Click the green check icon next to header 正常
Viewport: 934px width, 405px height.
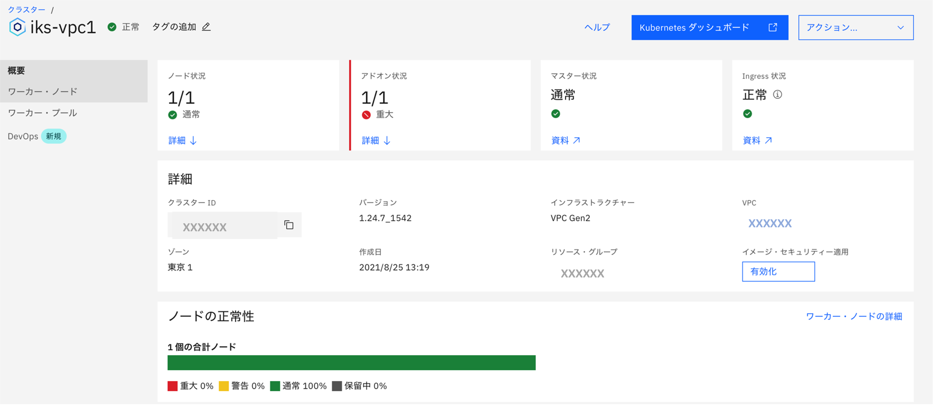[112, 27]
